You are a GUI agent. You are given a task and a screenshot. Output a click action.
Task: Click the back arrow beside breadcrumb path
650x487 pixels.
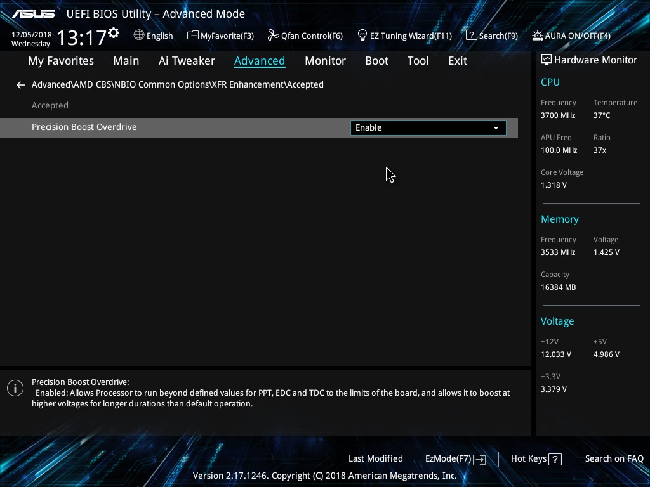pos(21,85)
